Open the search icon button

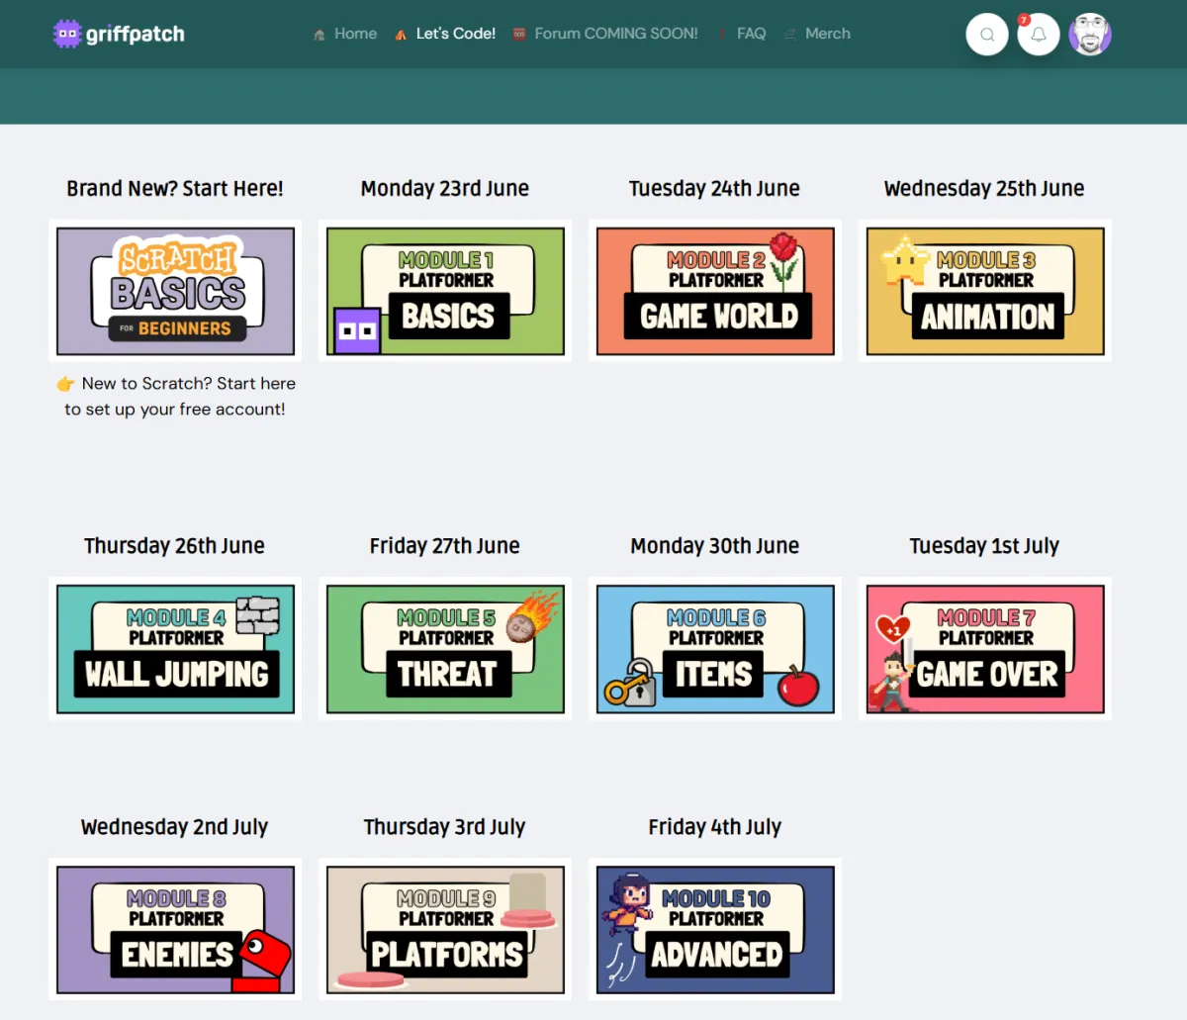[987, 35]
